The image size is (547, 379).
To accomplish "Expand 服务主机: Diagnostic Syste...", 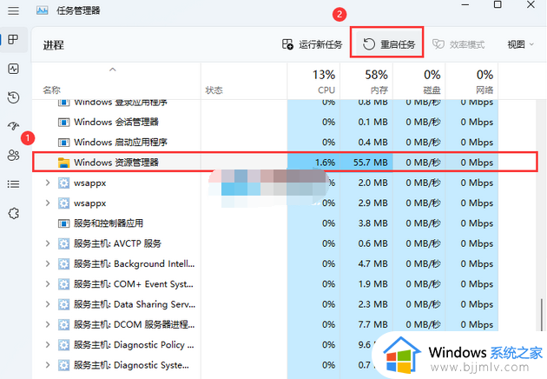I will (x=48, y=365).
